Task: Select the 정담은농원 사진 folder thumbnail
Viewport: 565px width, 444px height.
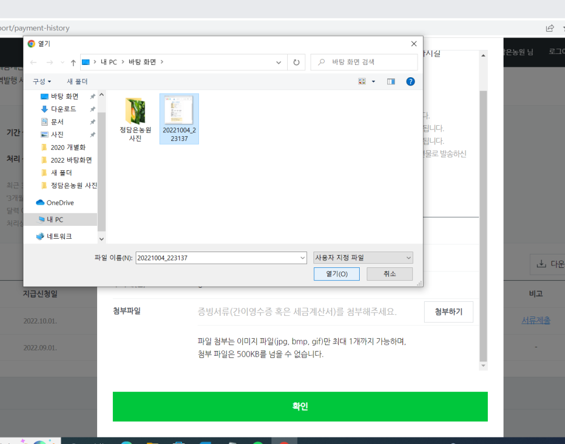Action: tap(136, 120)
